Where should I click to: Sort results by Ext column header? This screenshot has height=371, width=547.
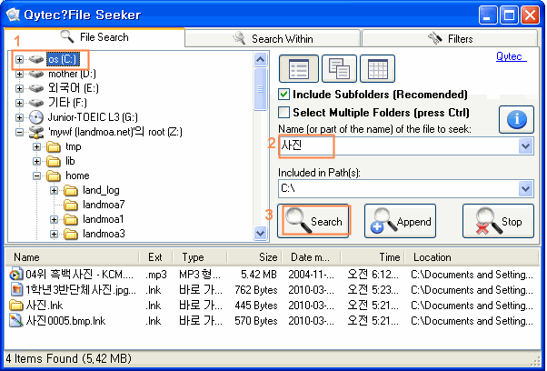point(155,257)
